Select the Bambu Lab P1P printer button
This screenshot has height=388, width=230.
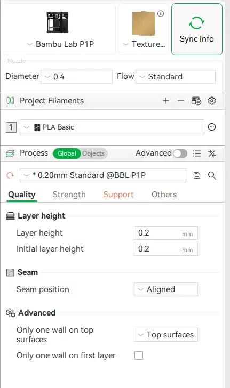pyautogui.click(x=59, y=29)
